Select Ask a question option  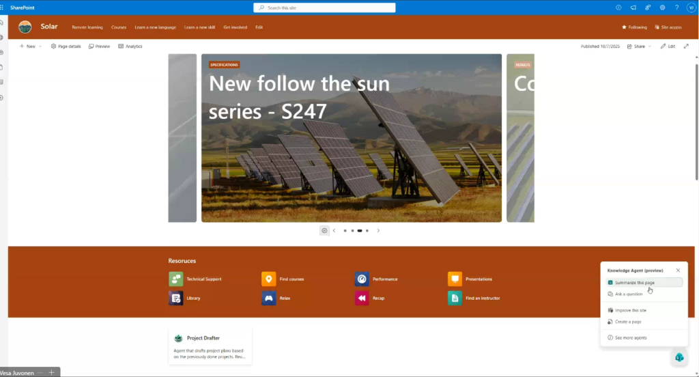tap(644, 294)
